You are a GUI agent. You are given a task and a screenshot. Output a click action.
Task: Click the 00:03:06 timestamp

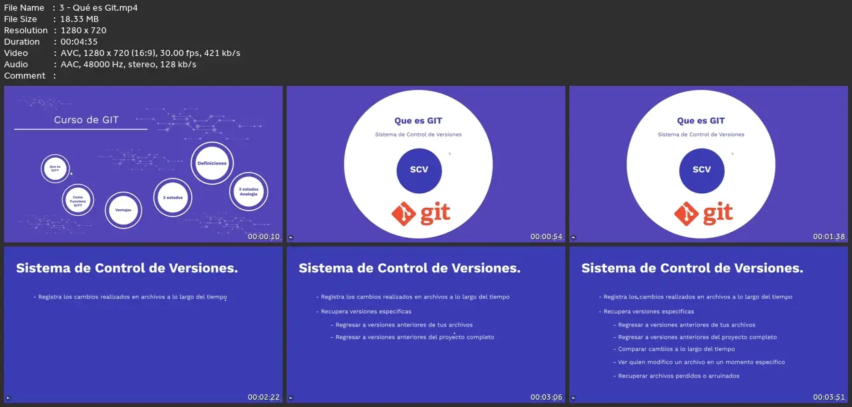(547, 397)
